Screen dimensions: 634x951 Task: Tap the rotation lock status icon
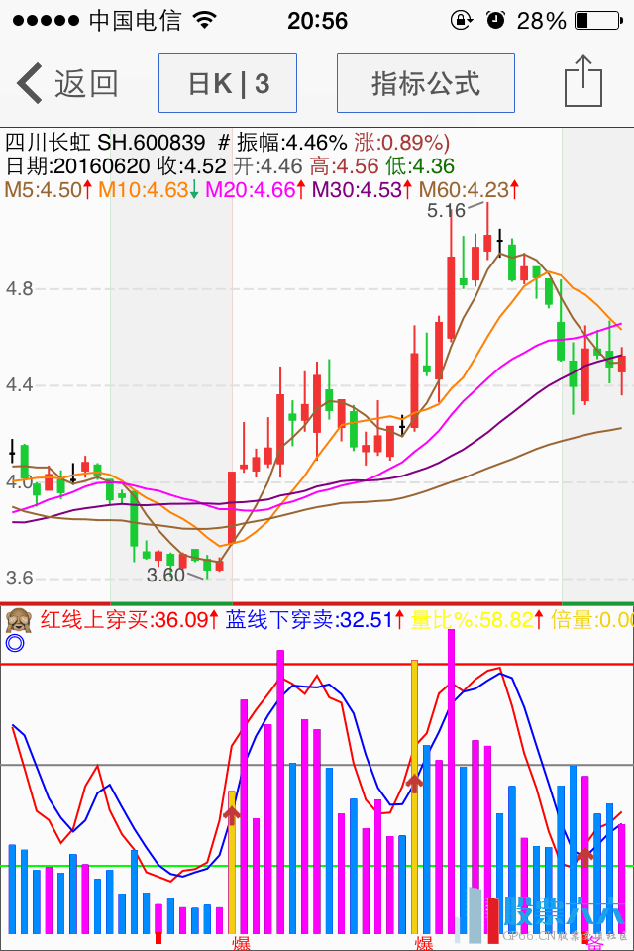coord(461,21)
